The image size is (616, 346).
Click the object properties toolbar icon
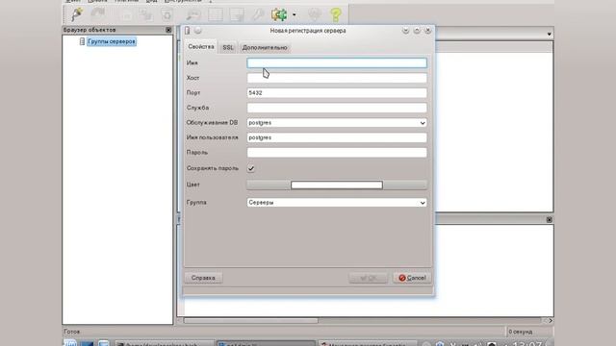tap(126, 15)
